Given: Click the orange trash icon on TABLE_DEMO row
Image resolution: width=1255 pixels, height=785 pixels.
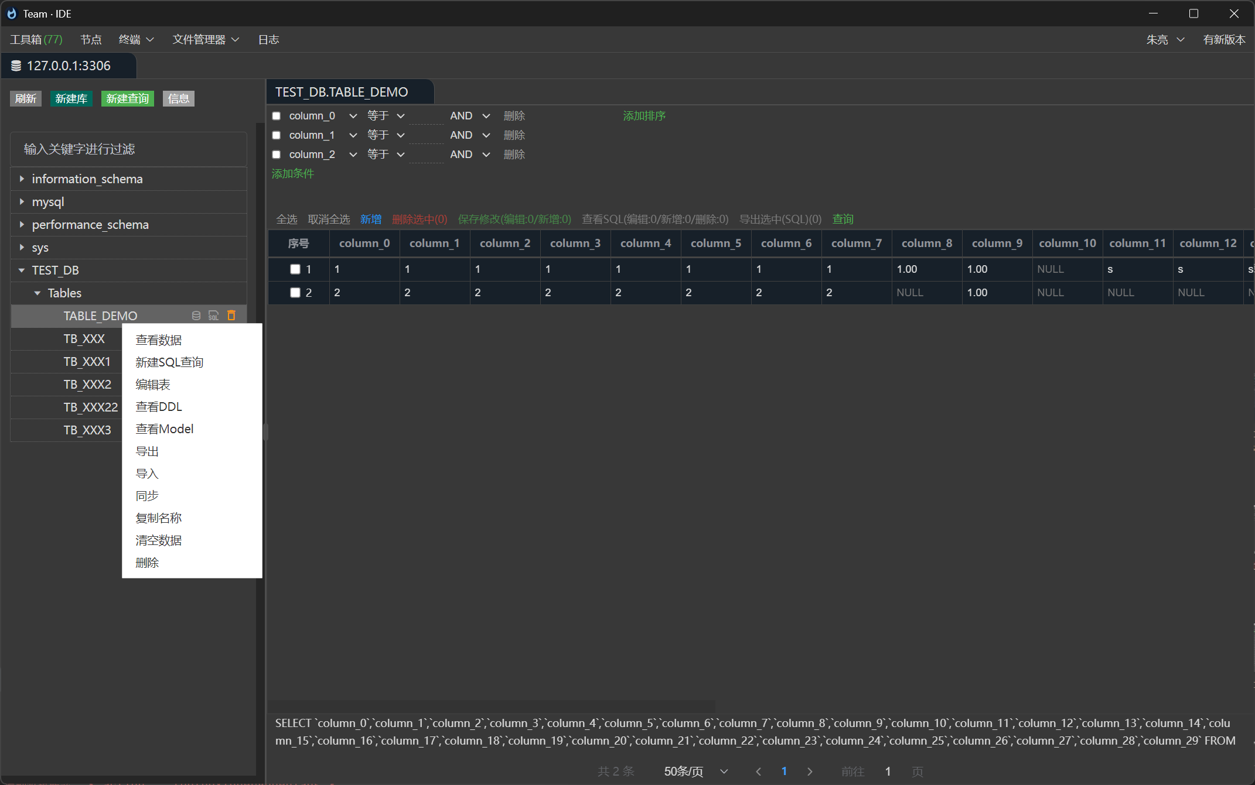Looking at the screenshot, I should [231, 316].
